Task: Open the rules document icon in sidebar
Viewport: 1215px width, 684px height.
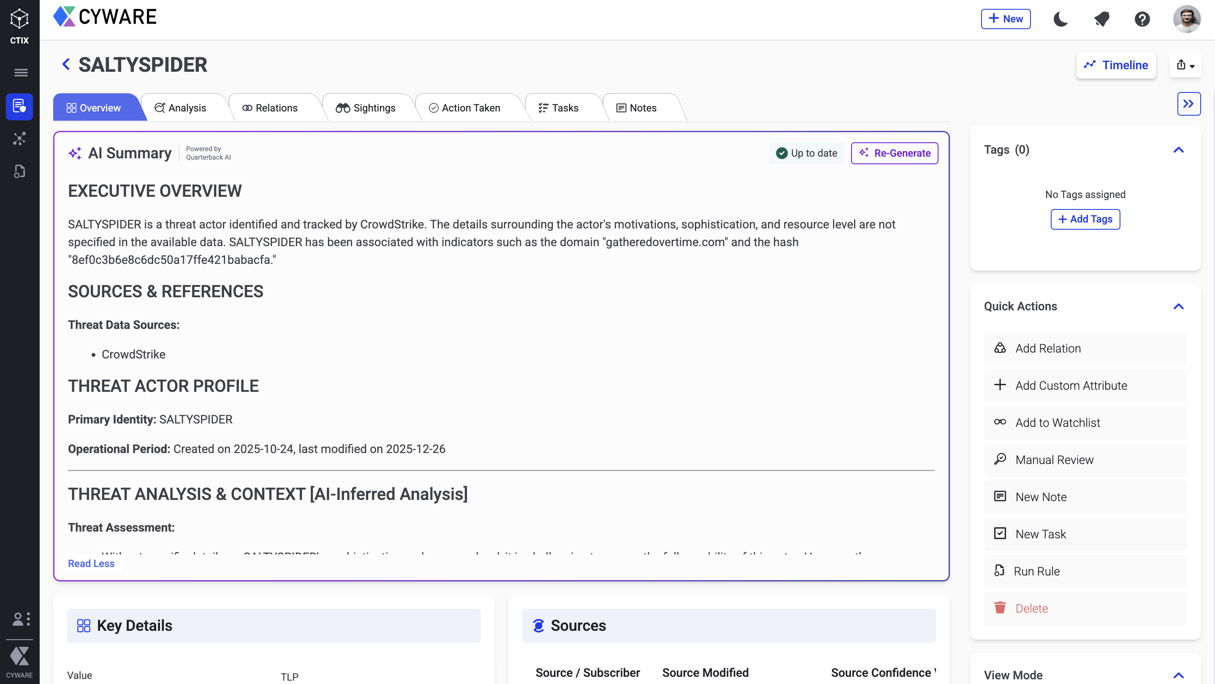Action: (19, 171)
